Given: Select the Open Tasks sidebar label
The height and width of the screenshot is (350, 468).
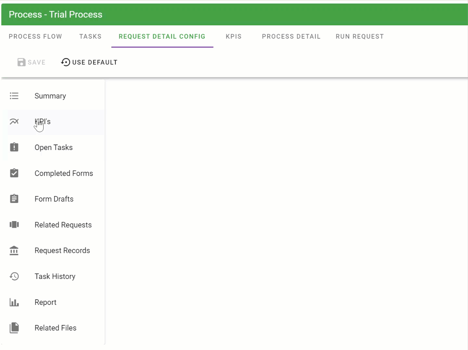Looking at the screenshot, I should coord(54,147).
